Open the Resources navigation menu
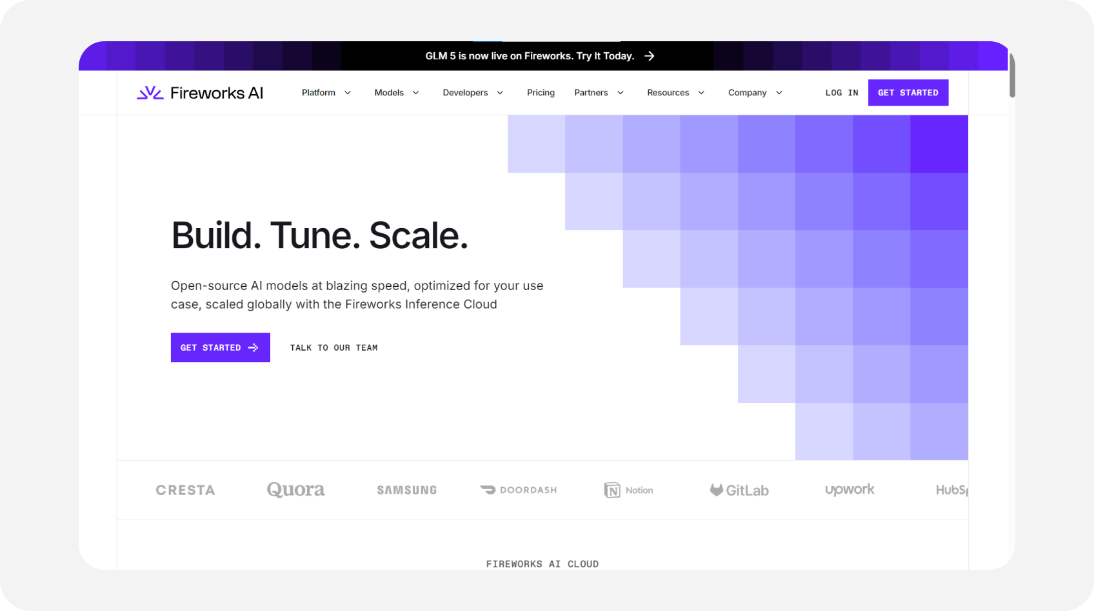Screen dimensions: 1094x611 tap(676, 93)
